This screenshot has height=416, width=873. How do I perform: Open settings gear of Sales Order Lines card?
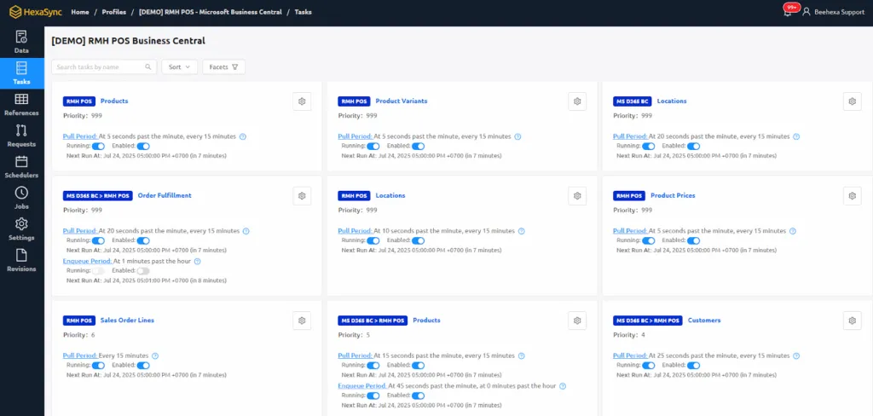[x=302, y=321]
